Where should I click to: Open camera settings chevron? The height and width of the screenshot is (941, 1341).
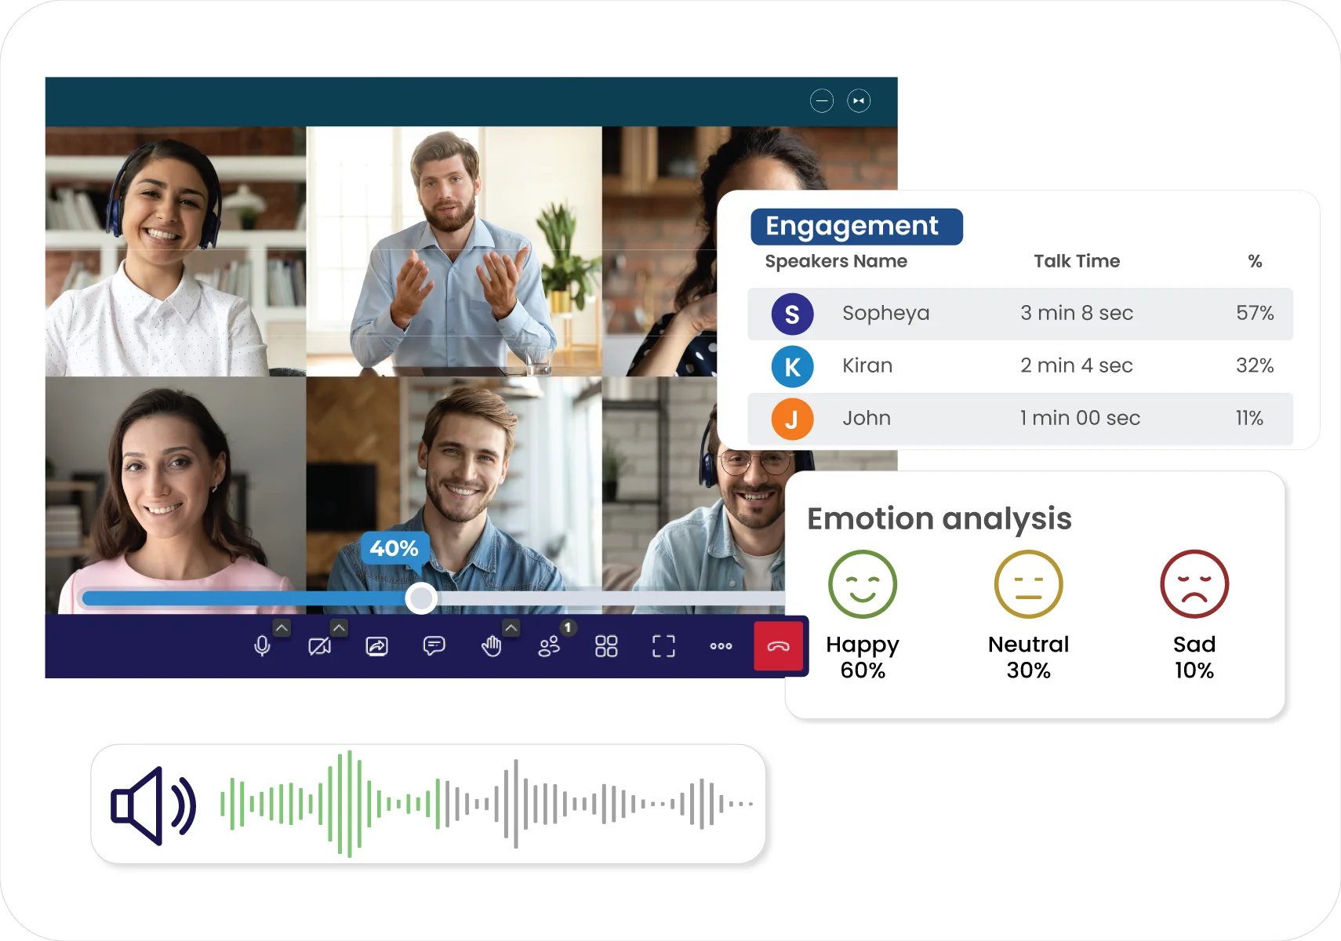tap(339, 627)
